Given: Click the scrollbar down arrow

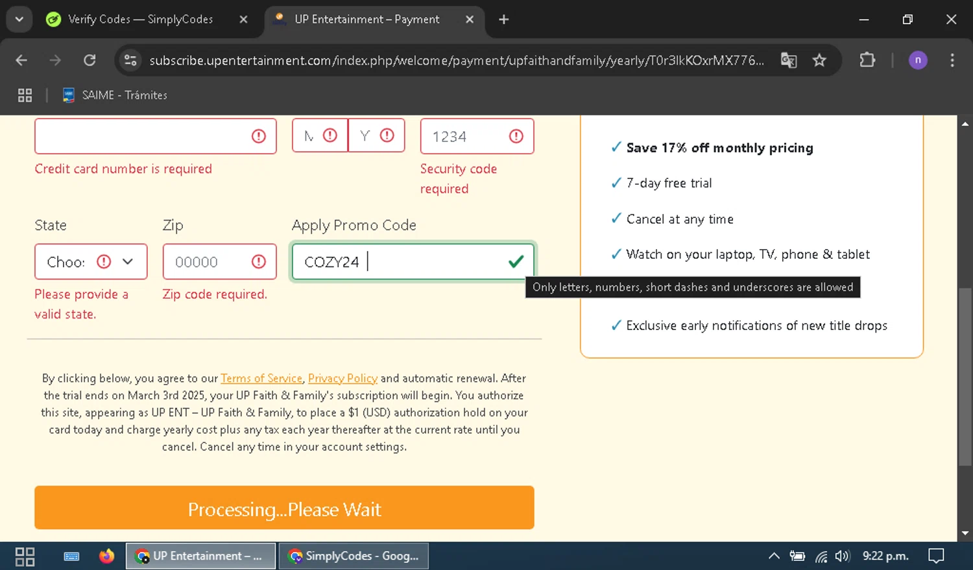Looking at the screenshot, I should pos(965,534).
